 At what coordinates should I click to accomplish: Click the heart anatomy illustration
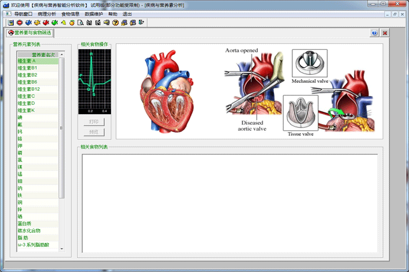[x=167, y=91]
